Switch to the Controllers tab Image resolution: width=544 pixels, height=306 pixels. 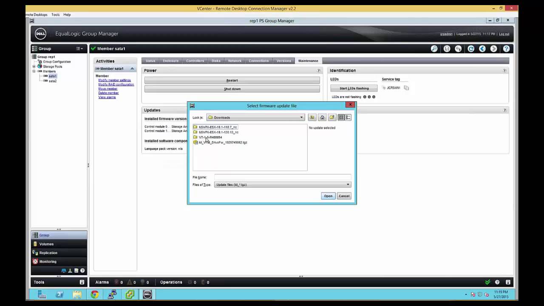pyautogui.click(x=195, y=61)
